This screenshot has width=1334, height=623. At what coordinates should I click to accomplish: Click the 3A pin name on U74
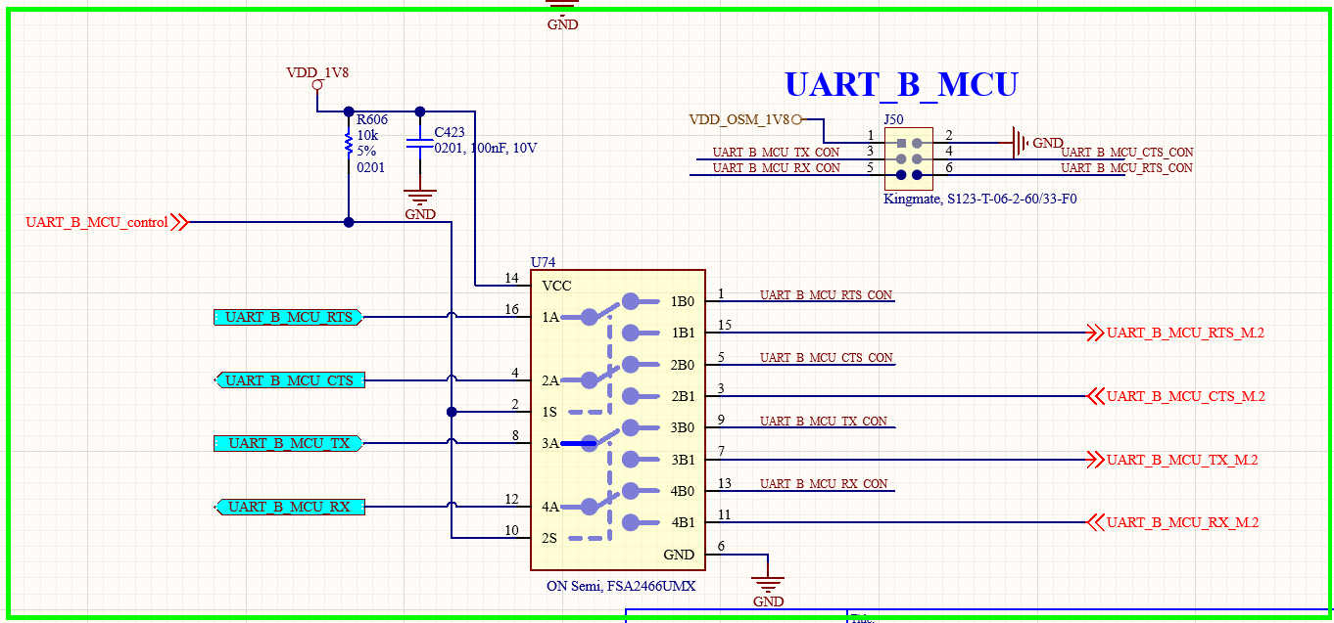coord(549,443)
